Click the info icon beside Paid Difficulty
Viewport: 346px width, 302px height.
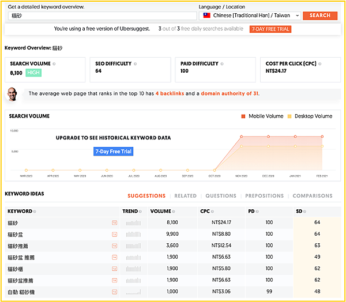tap(222, 63)
